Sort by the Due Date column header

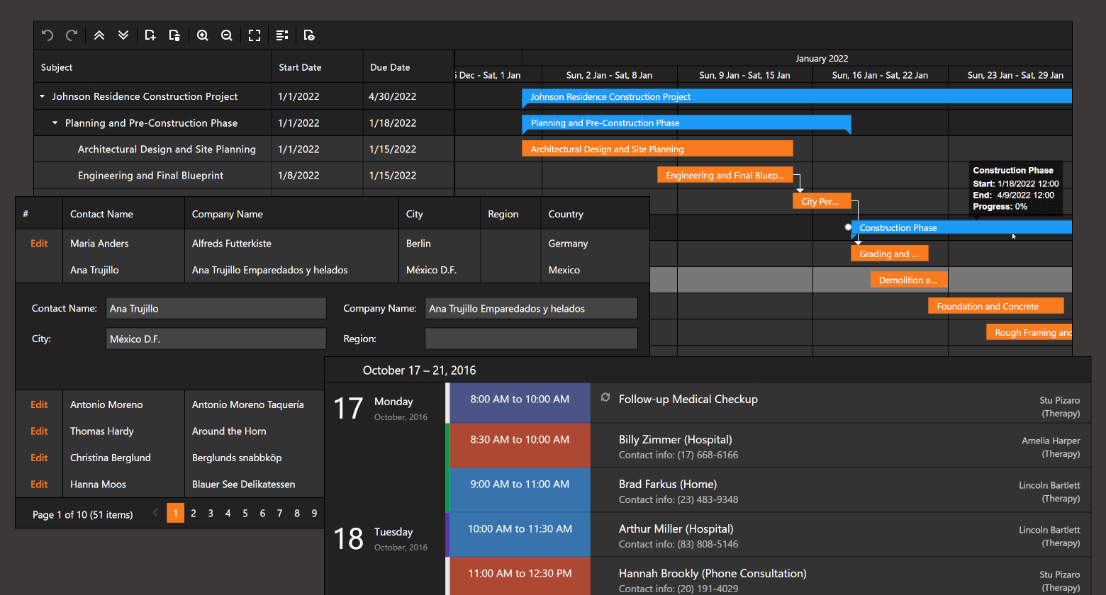[408, 67]
